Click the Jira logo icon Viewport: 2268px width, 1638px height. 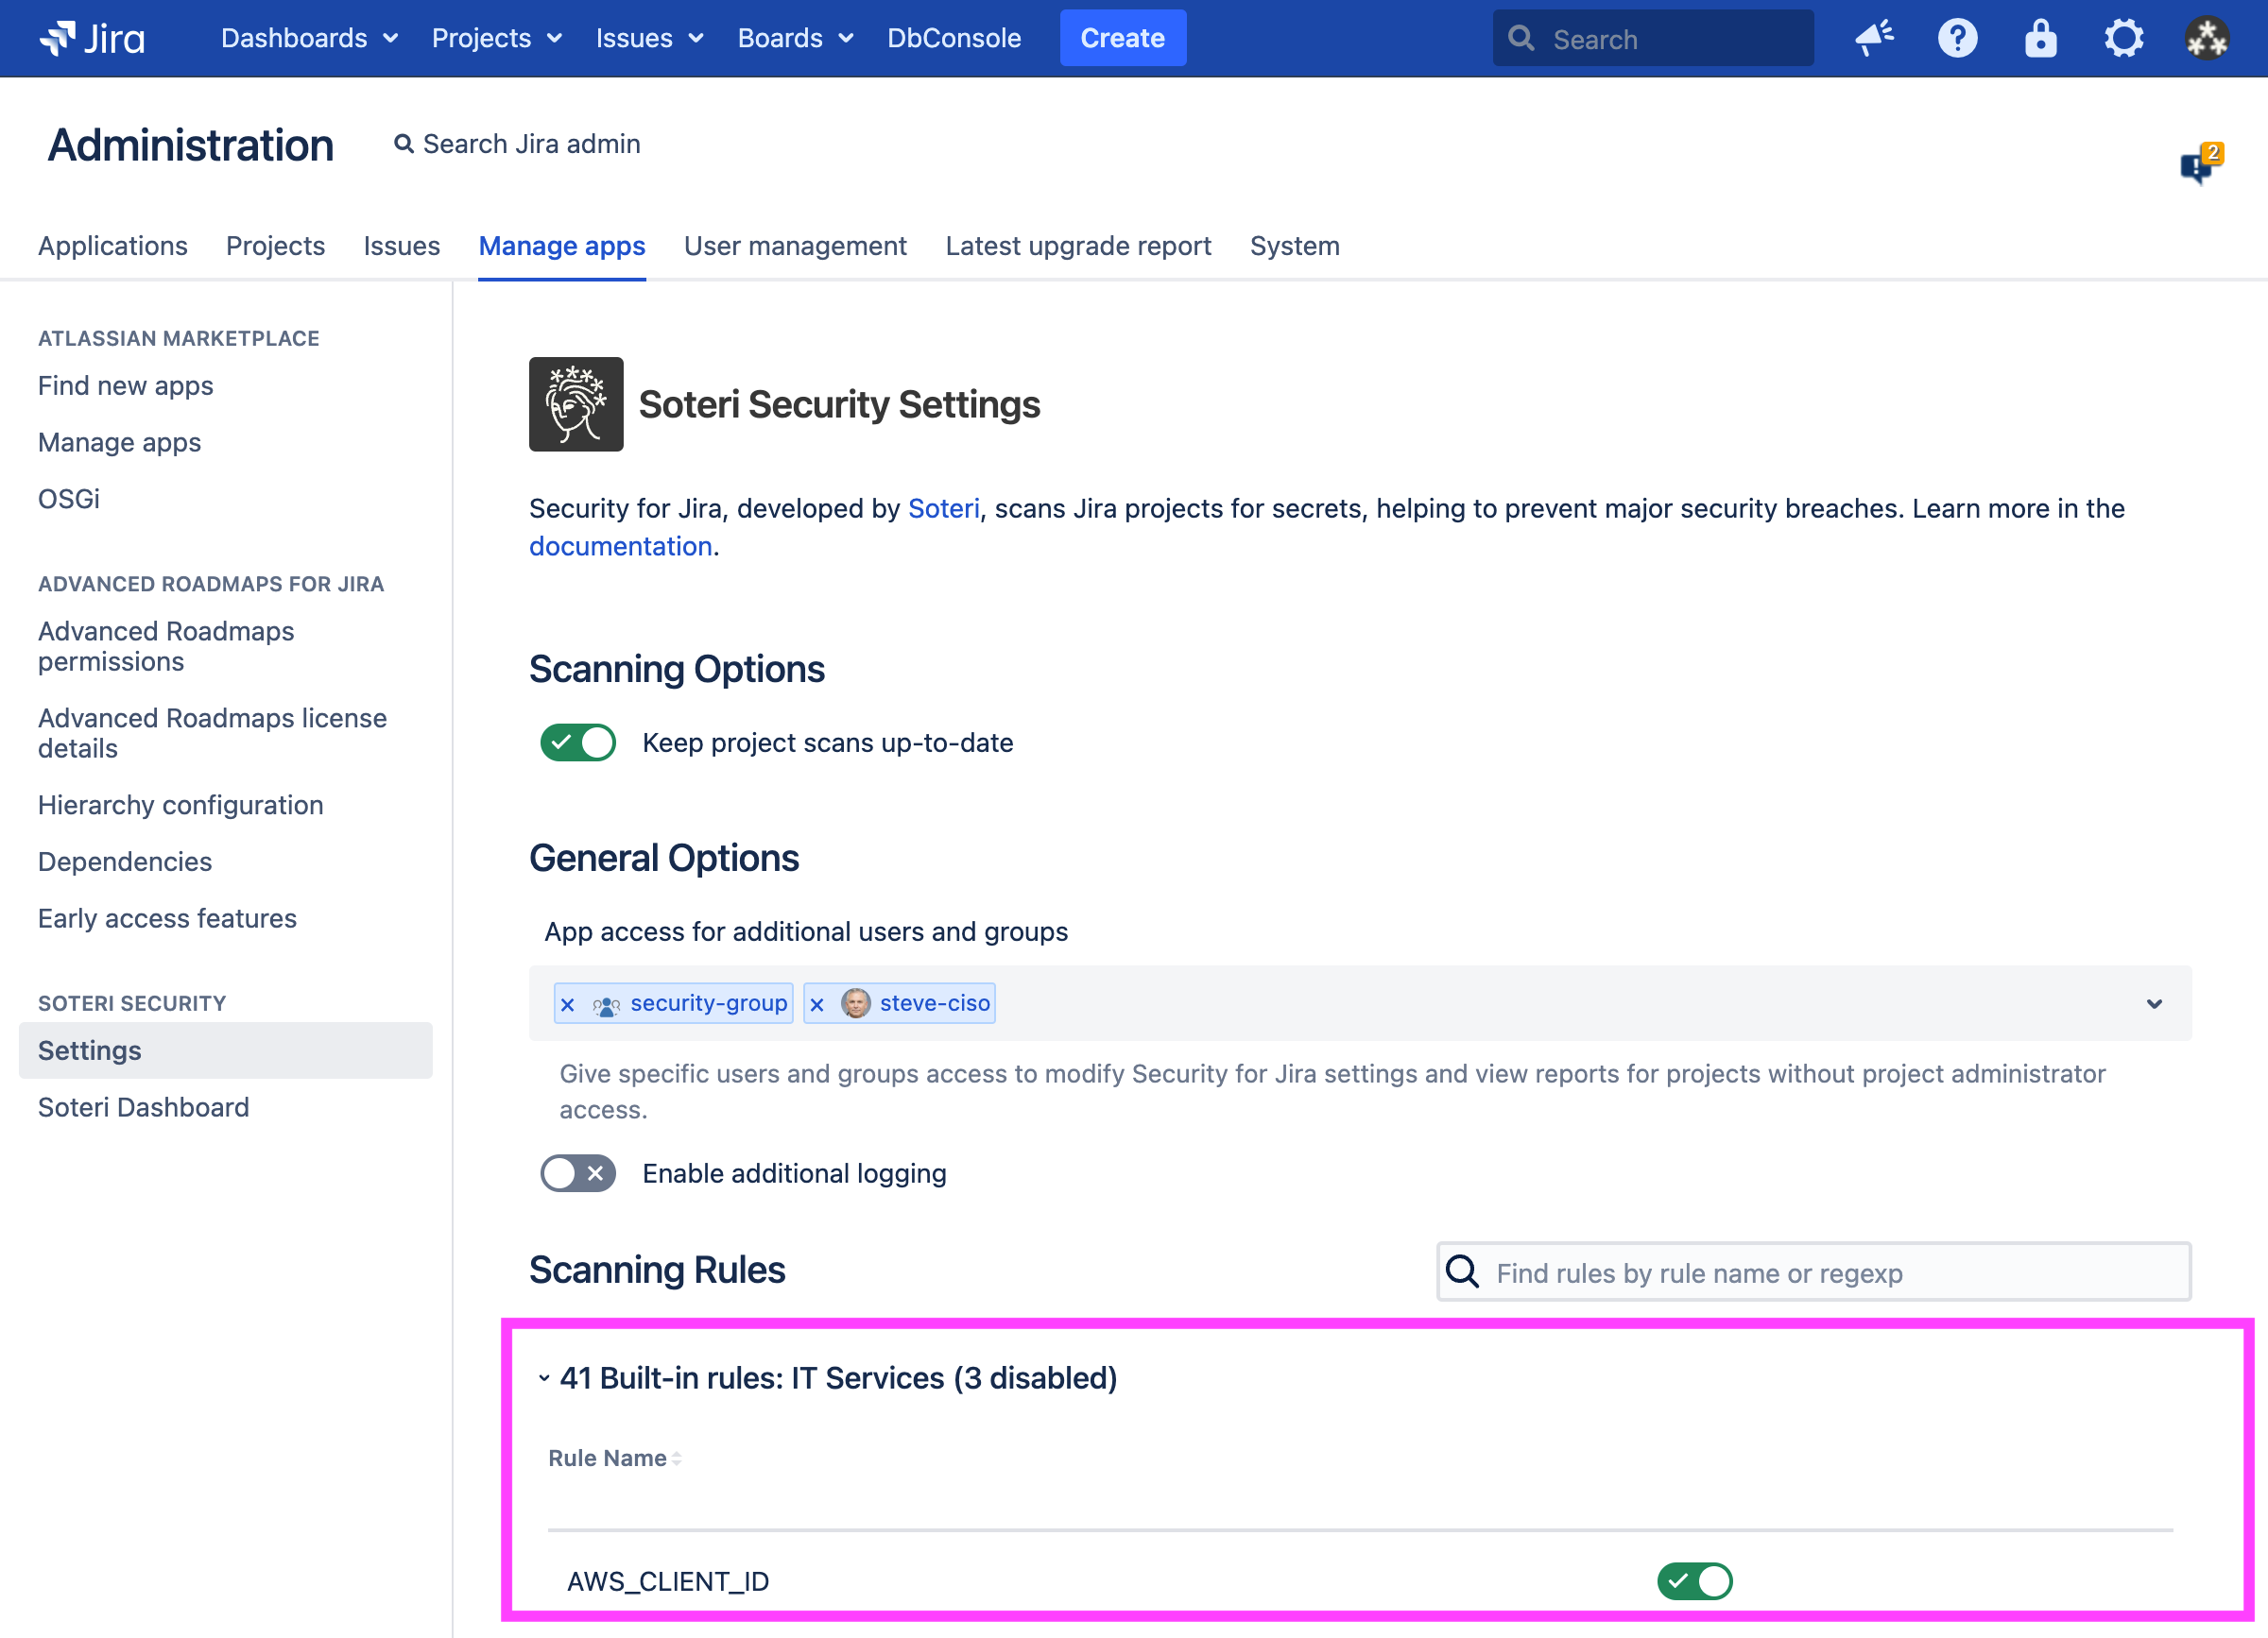coord(58,38)
